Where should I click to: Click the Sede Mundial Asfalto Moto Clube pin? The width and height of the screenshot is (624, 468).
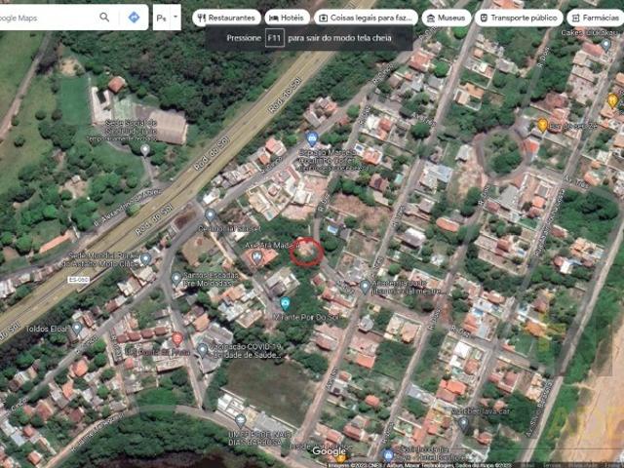coord(145,259)
